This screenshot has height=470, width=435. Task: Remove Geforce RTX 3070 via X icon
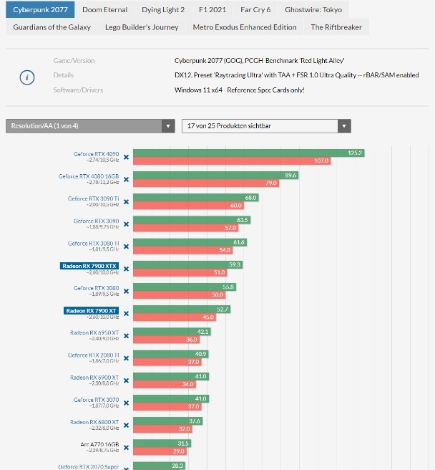coord(127,403)
